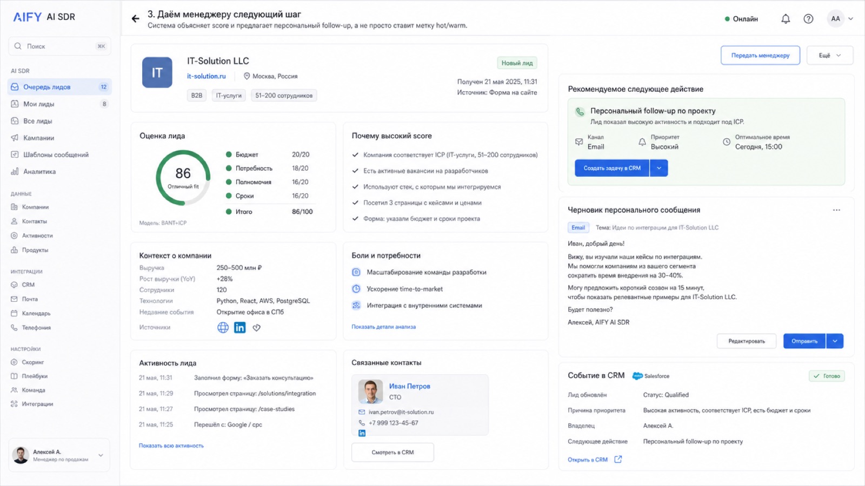Click Показать детали анализа

click(384, 327)
